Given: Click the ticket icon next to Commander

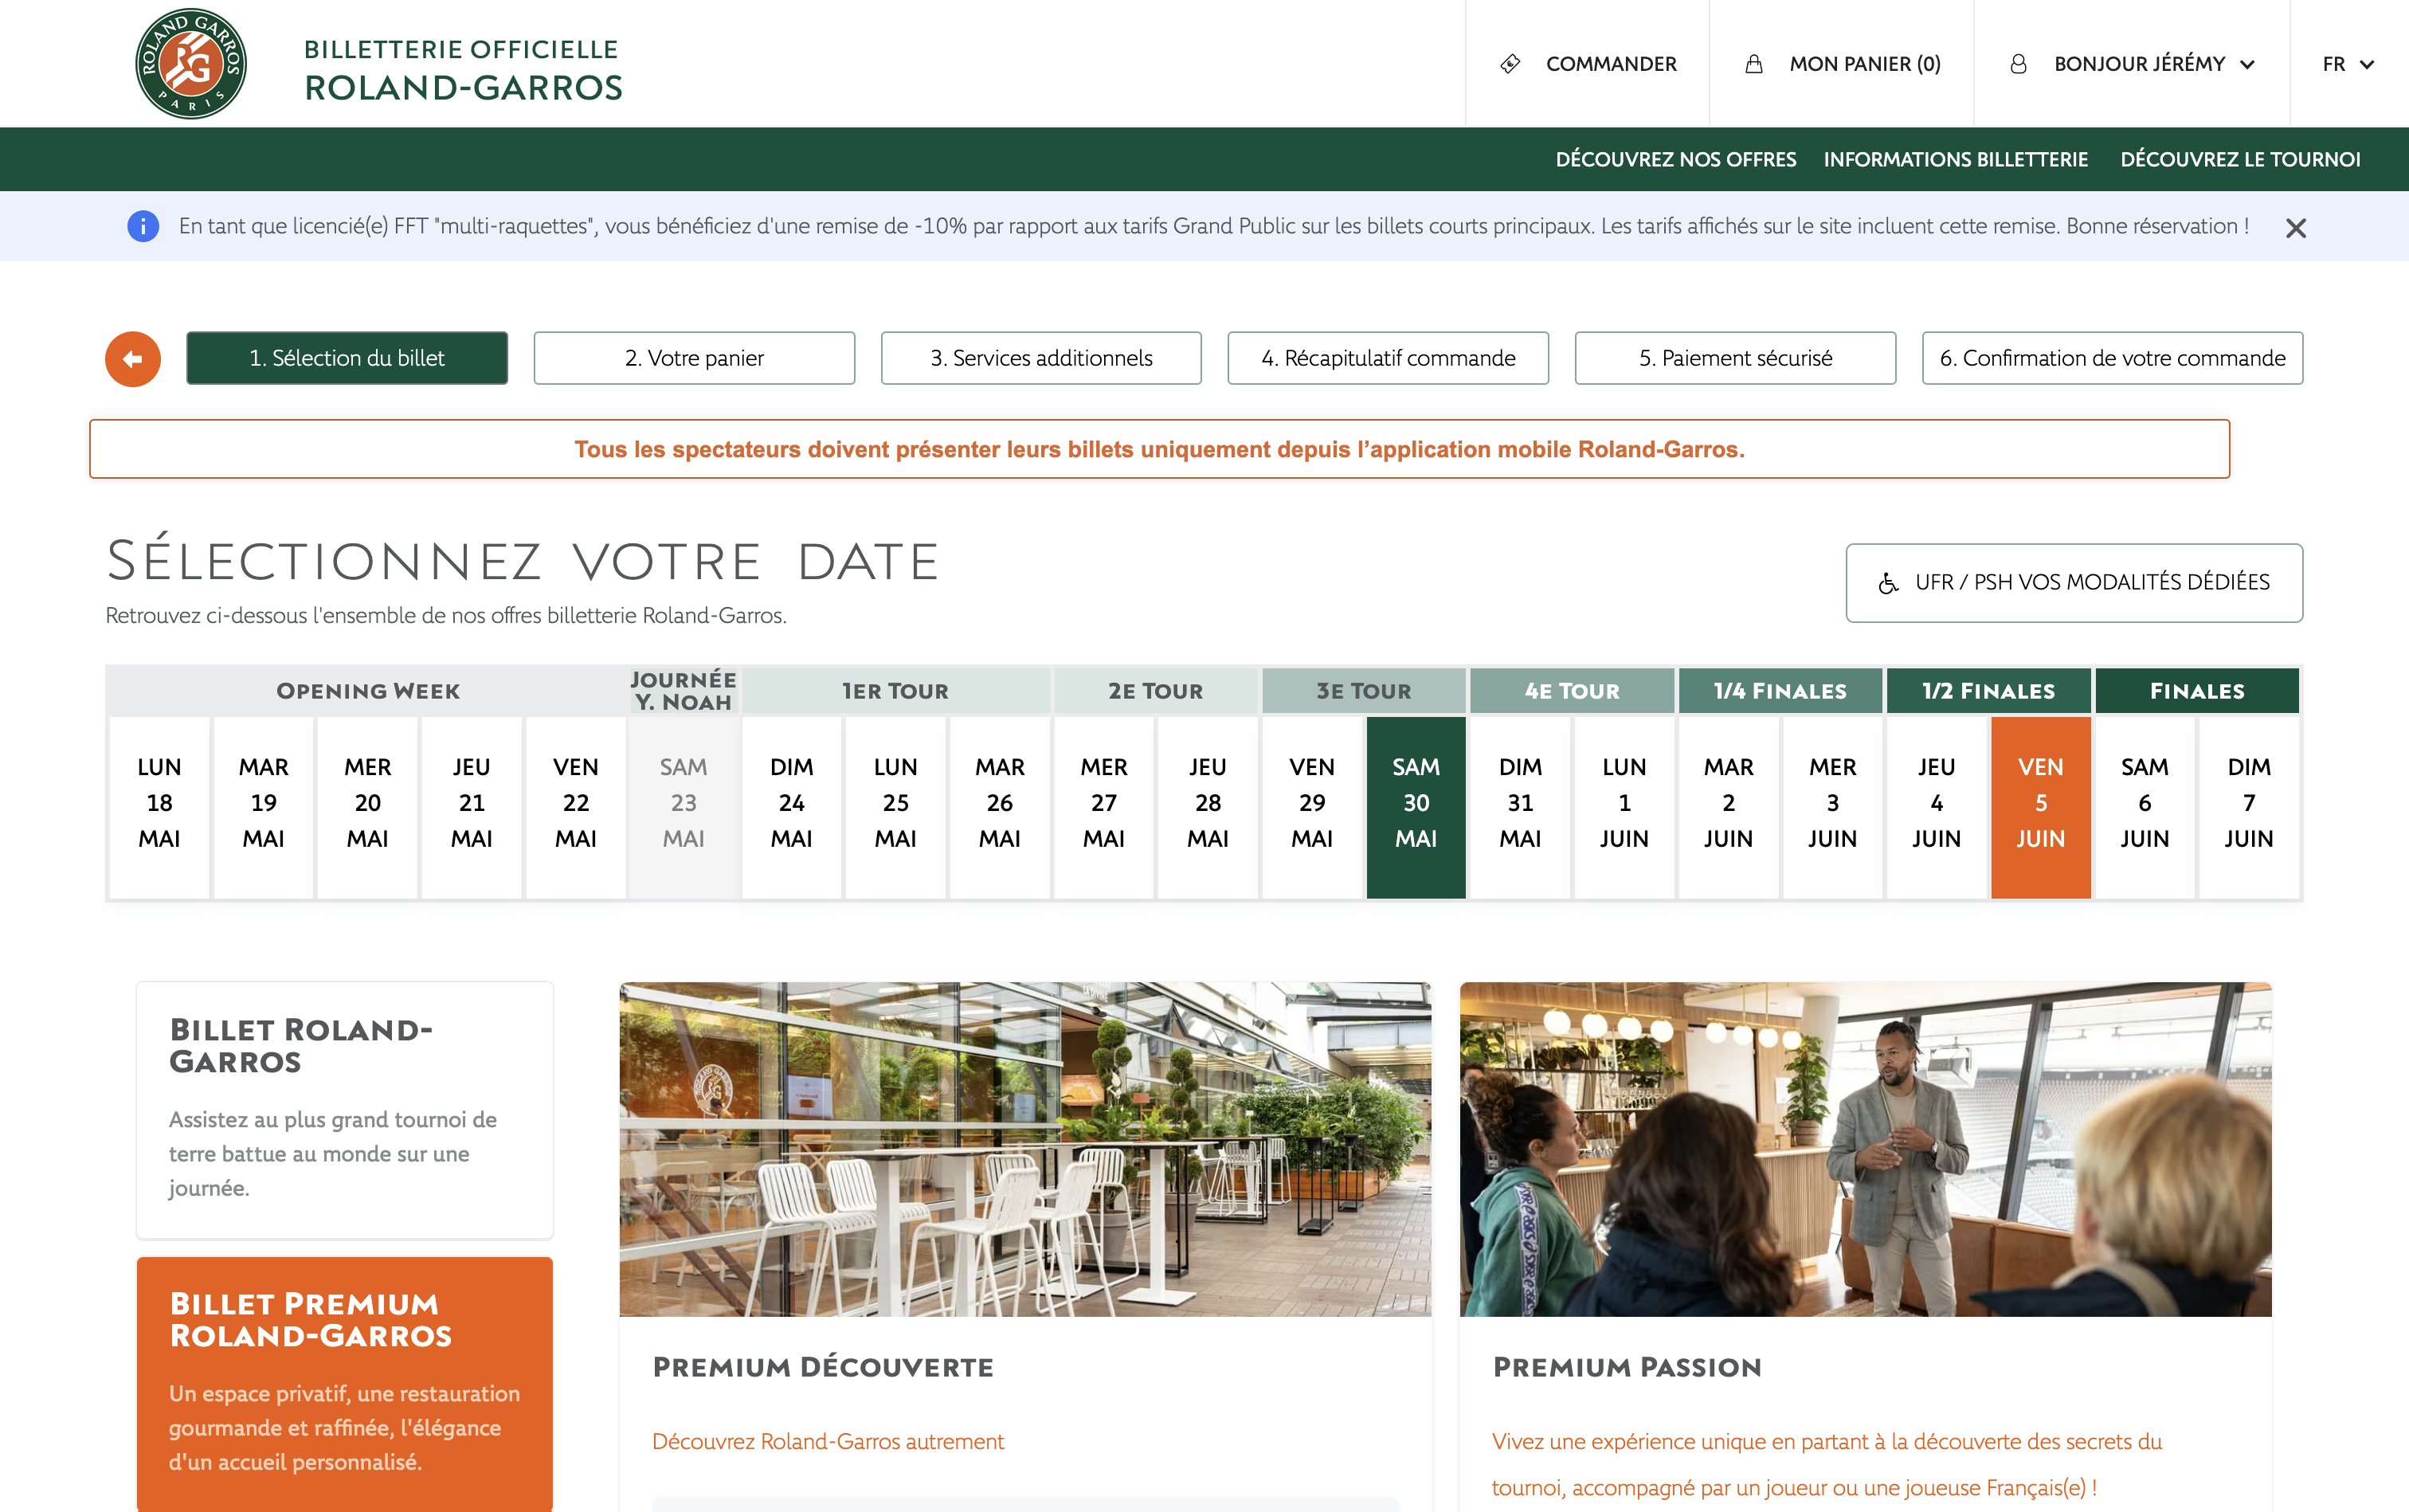Looking at the screenshot, I should click(1510, 64).
